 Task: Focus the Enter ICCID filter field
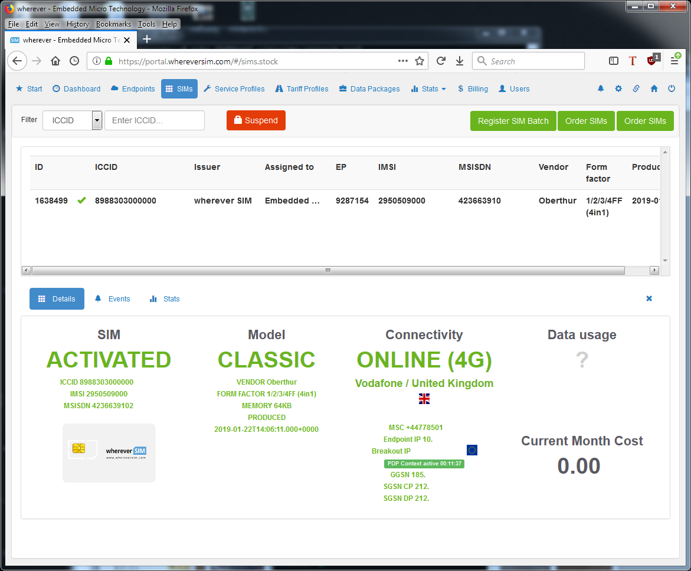click(x=155, y=120)
